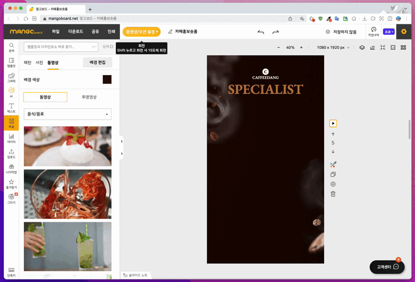Switch to the 사진 tab
415x282 pixels.
39,63
